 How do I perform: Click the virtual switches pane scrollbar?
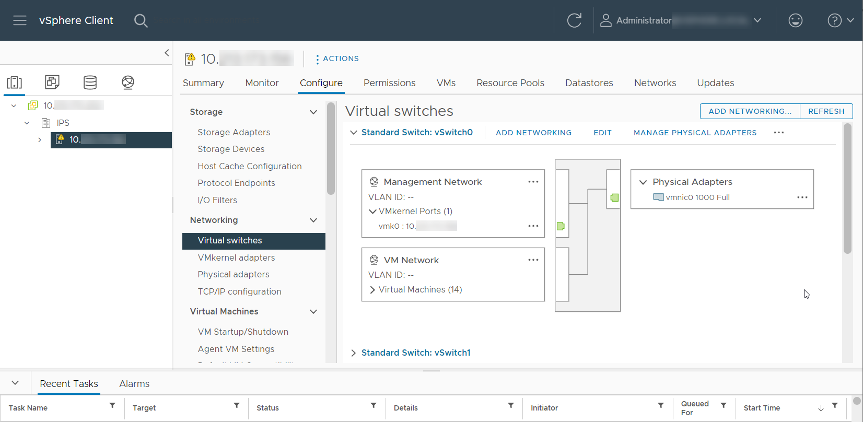click(x=847, y=188)
